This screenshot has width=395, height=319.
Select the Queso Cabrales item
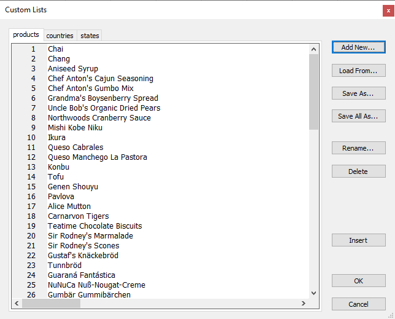coord(75,148)
